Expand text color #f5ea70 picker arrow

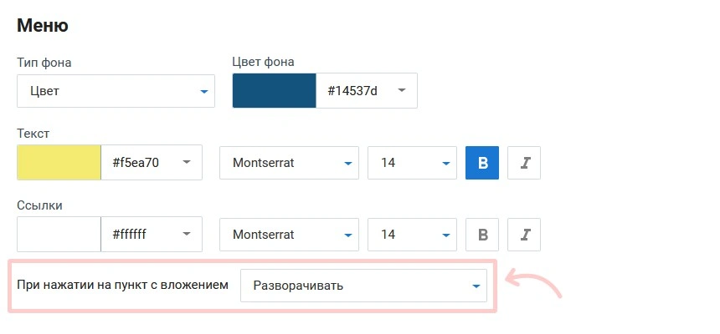pos(187,163)
